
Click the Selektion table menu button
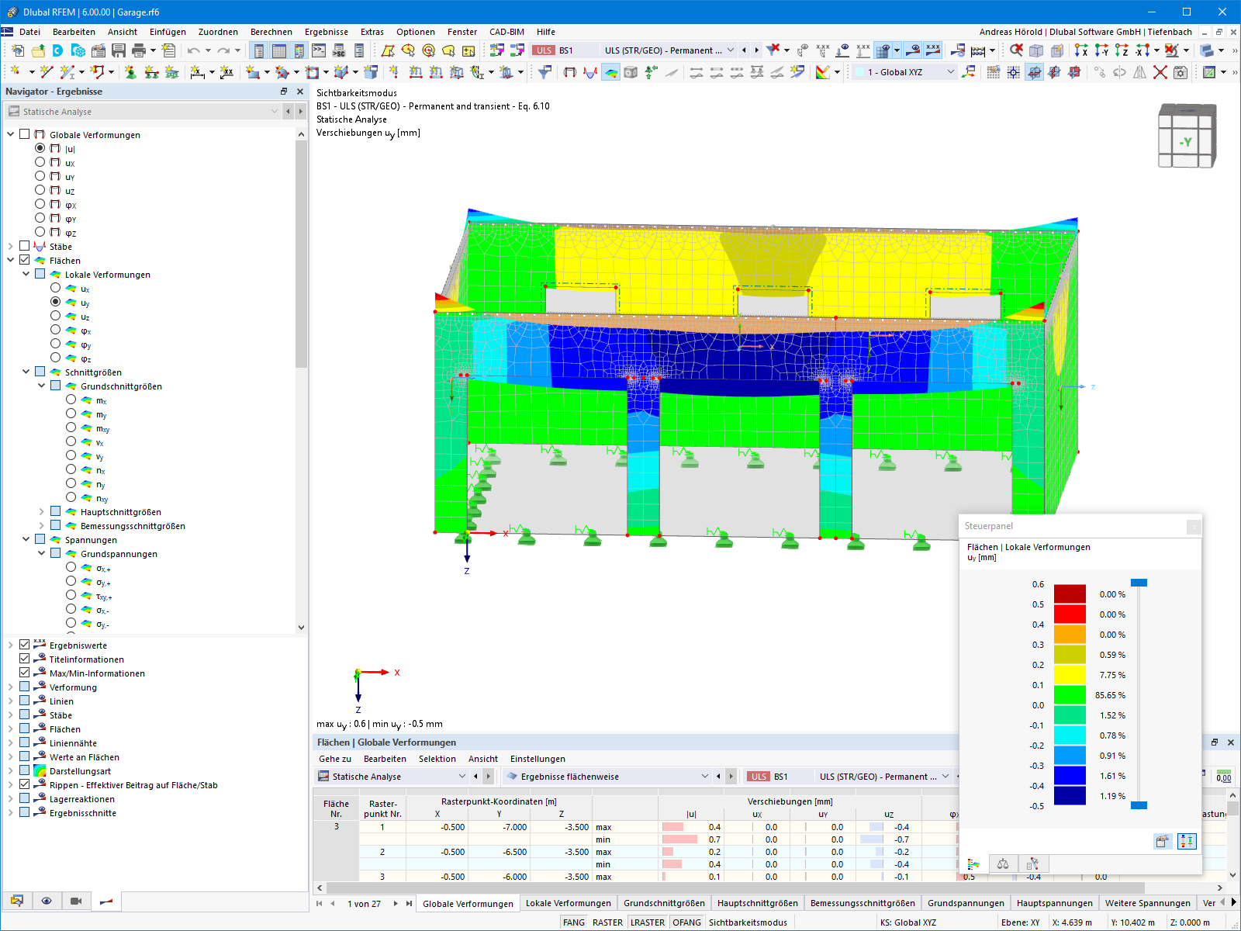point(437,759)
